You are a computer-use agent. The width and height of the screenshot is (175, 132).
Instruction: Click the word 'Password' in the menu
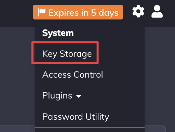[x=63, y=117]
